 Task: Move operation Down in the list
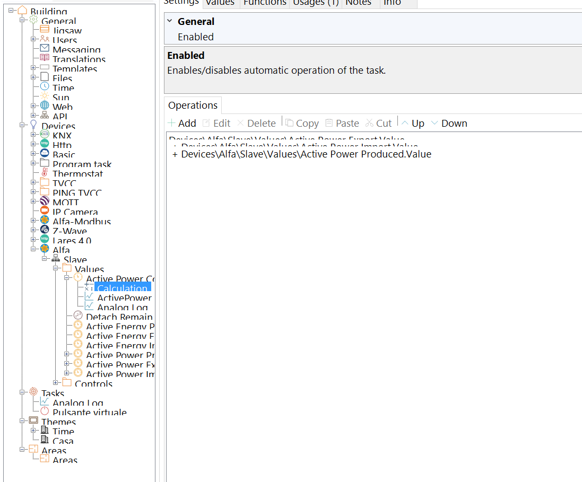coord(449,123)
